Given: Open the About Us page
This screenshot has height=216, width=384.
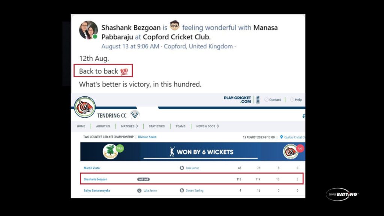Looking at the screenshot, I should 103,126.
